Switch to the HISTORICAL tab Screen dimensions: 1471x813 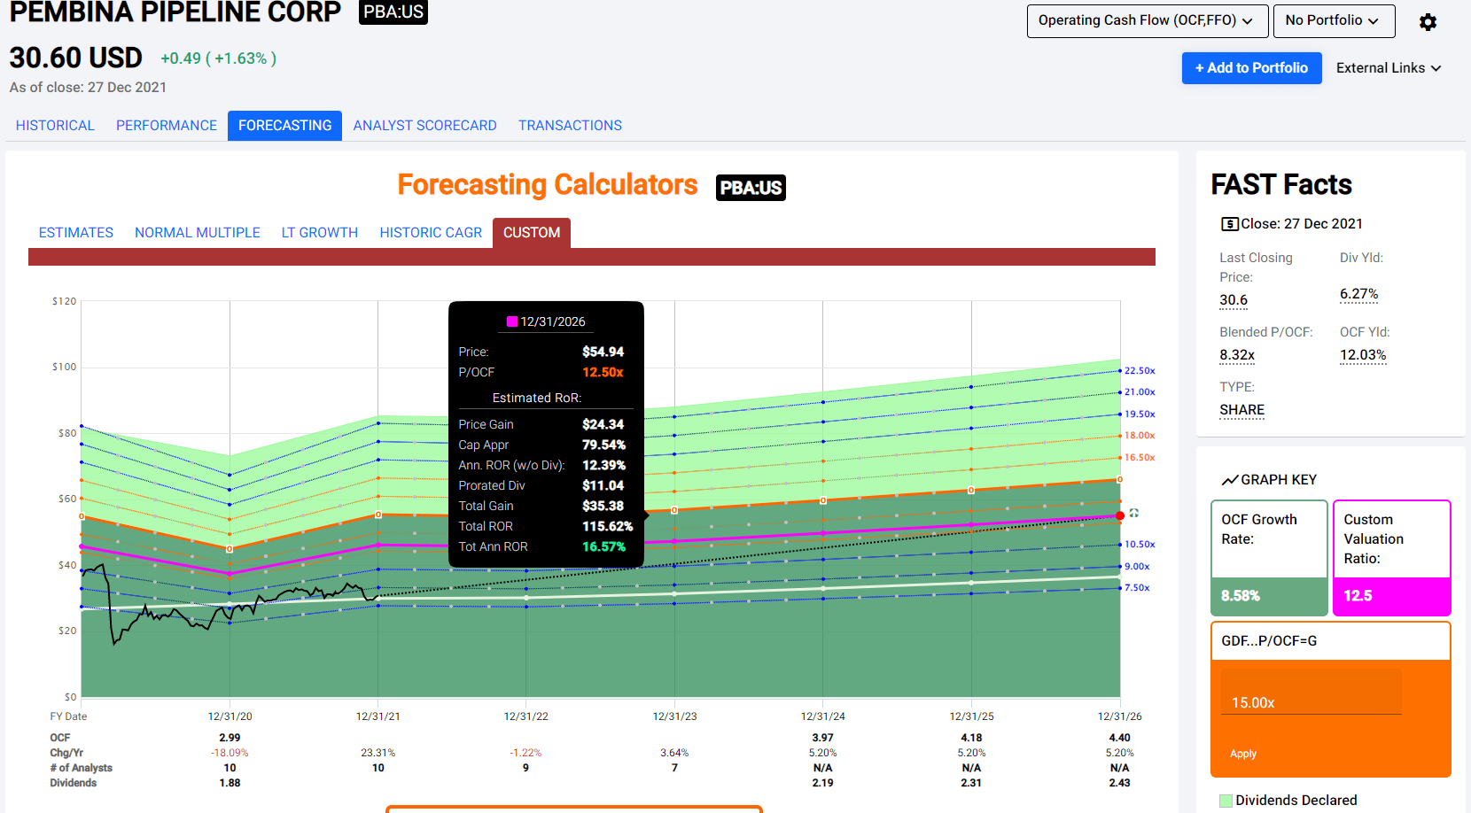tap(55, 126)
